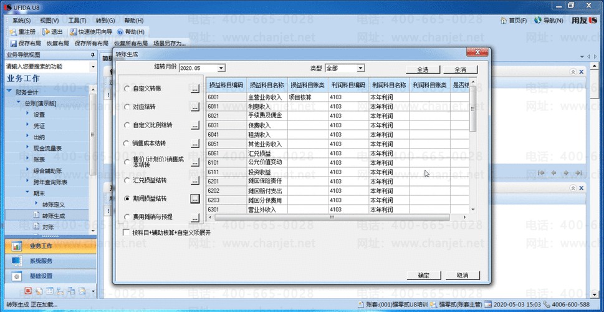Open the 工具(T) menu
Viewport: 604px width, 312px height.
pos(77,21)
